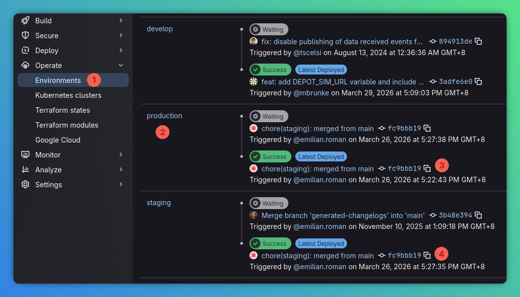Open Settings via the gear icon
Viewport: 520px width, 297px height.
tap(25, 184)
